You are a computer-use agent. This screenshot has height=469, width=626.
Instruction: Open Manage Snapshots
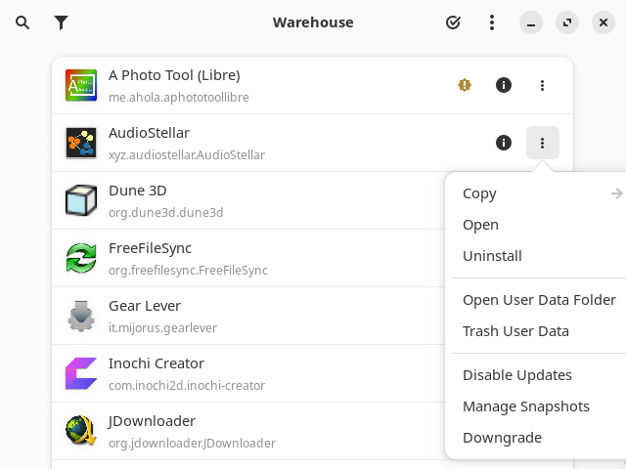(x=539, y=406)
